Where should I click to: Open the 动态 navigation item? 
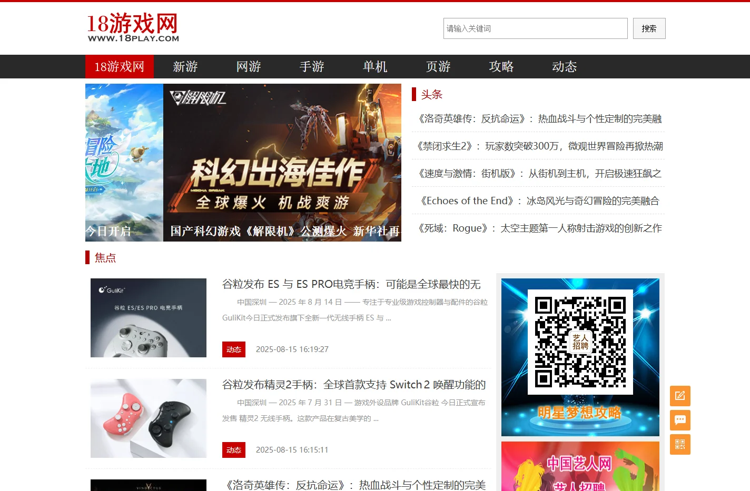point(565,66)
